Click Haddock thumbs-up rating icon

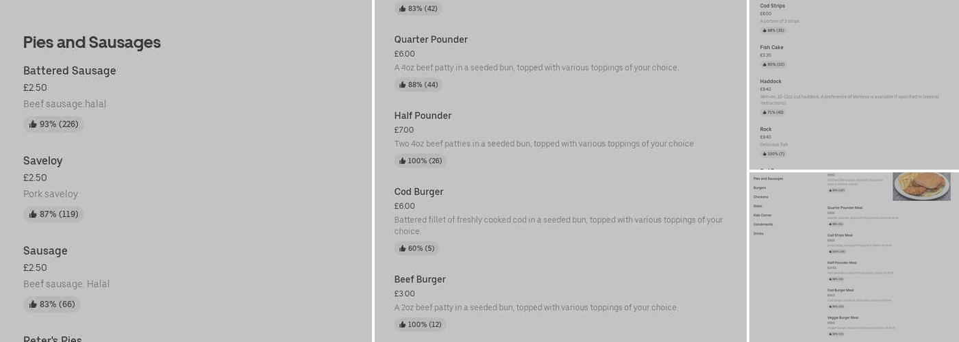764,112
